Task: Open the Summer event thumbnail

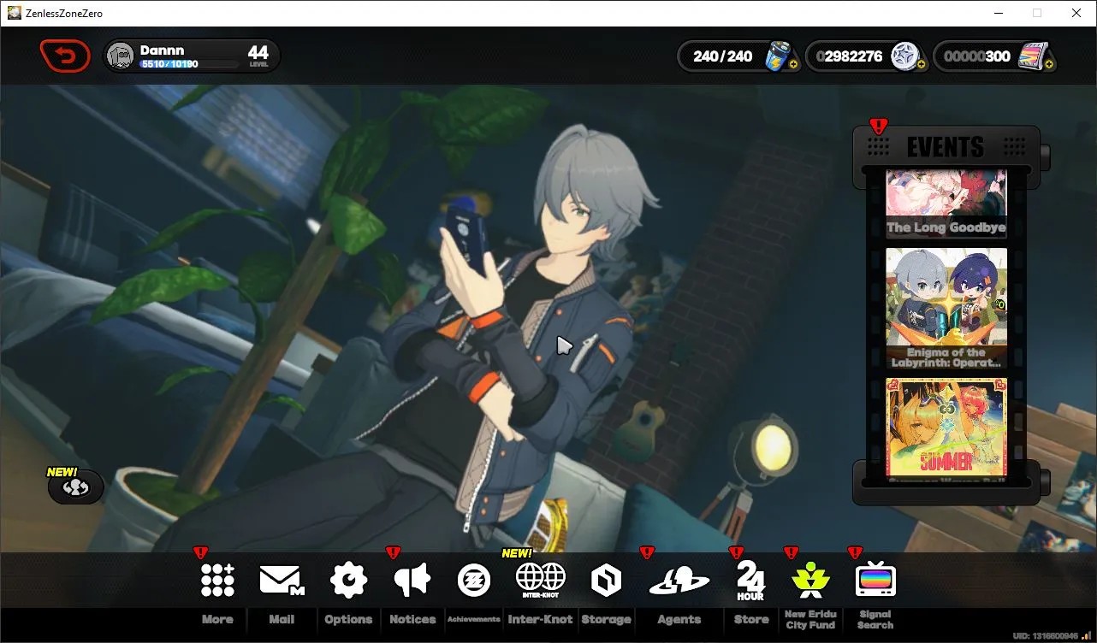Action: coord(946,426)
